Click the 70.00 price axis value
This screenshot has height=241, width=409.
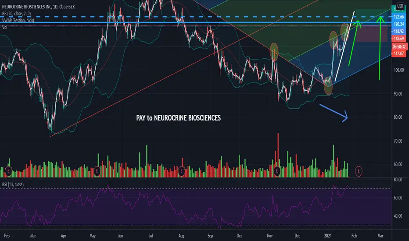398,141
